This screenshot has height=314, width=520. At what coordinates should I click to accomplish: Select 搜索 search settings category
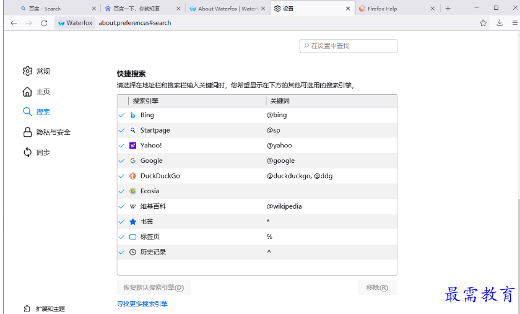pyautogui.click(x=37, y=112)
